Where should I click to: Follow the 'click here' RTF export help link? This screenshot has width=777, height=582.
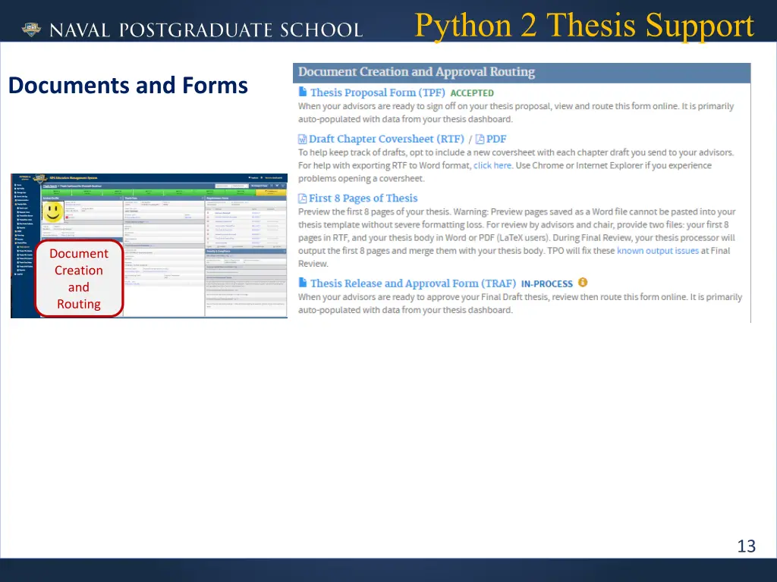click(492, 165)
